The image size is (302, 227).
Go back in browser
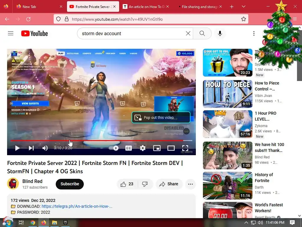[7, 19]
